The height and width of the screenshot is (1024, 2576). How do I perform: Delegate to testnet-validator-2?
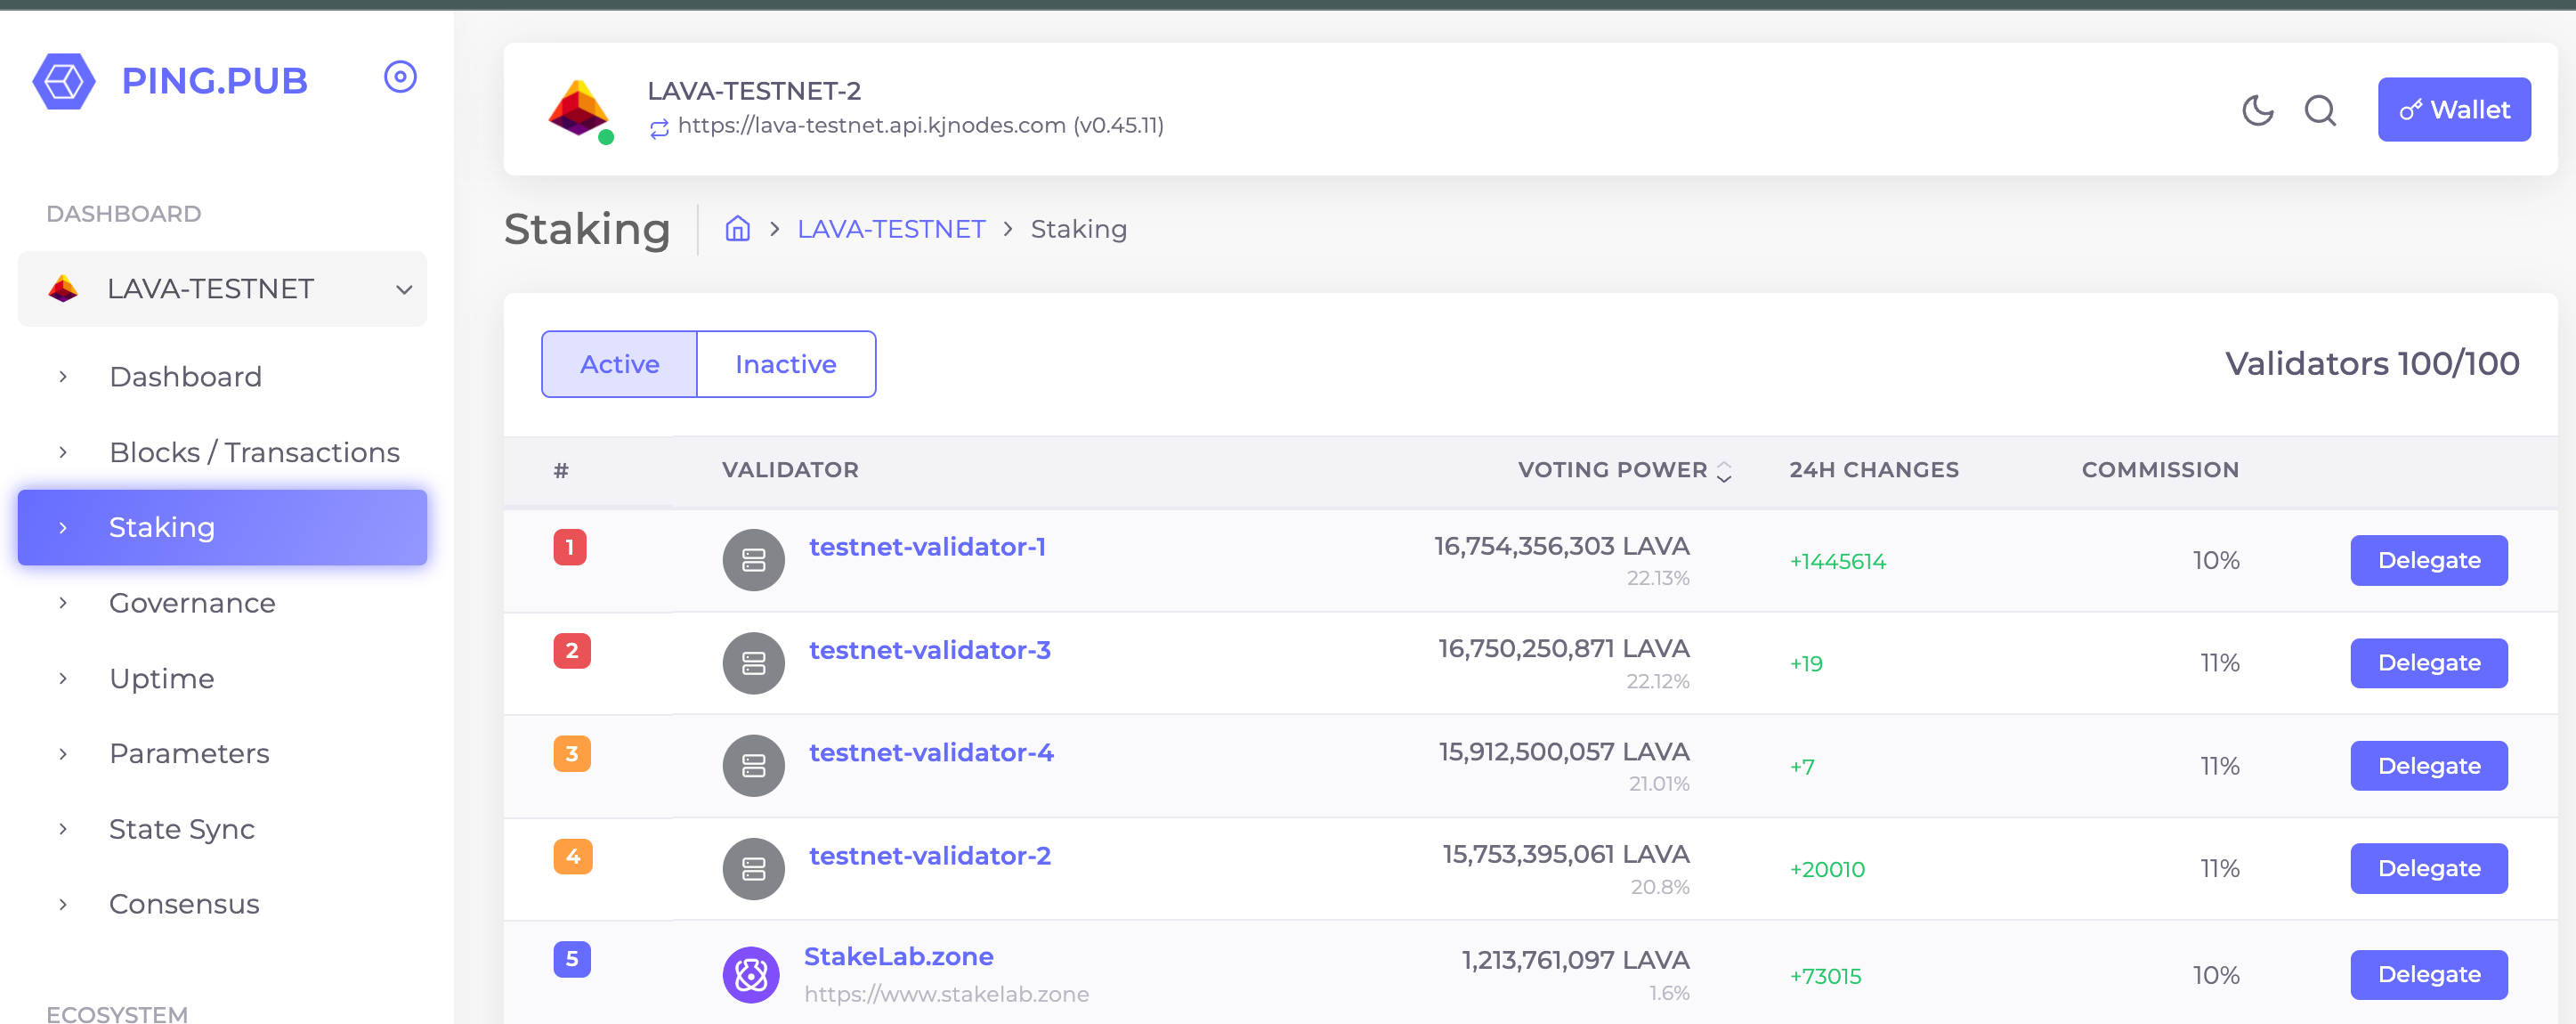tap(2428, 869)
